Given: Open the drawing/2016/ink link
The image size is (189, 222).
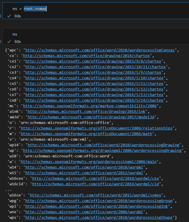Looking at the screenshot, I should [86, 111].
